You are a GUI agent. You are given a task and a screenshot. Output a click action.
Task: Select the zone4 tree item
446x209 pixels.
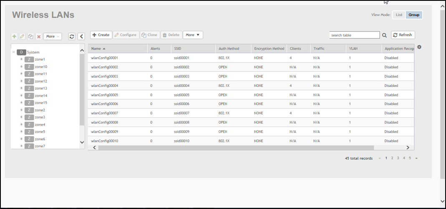coord(40,125)
